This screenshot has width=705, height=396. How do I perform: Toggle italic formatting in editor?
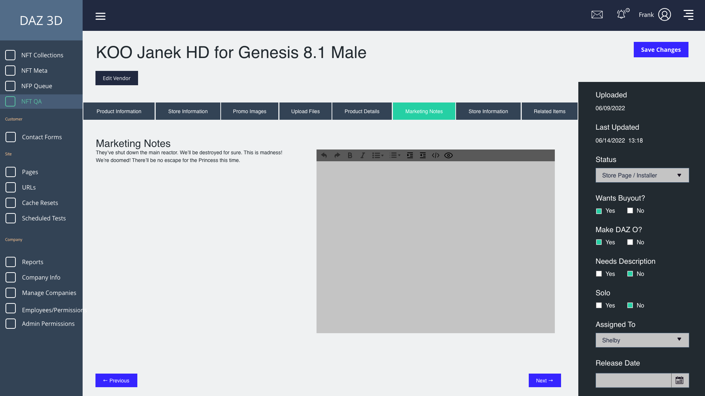[x=362, y=155]
